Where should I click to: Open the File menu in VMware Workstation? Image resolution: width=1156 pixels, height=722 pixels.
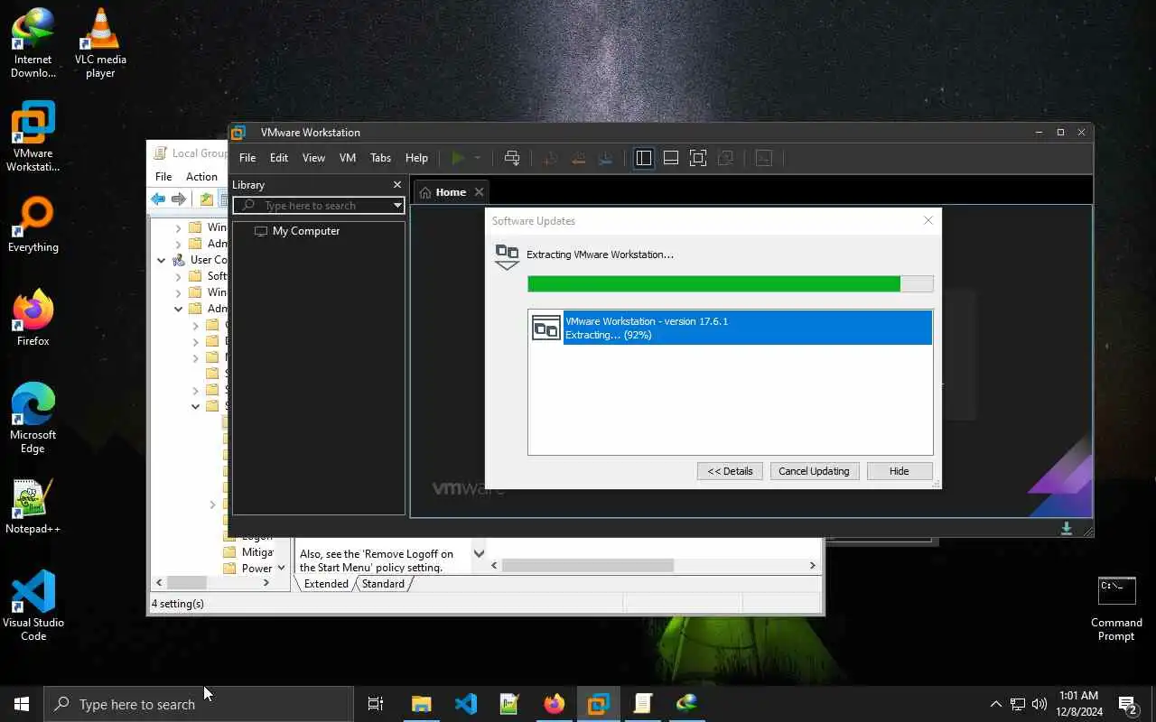point(247,158)
